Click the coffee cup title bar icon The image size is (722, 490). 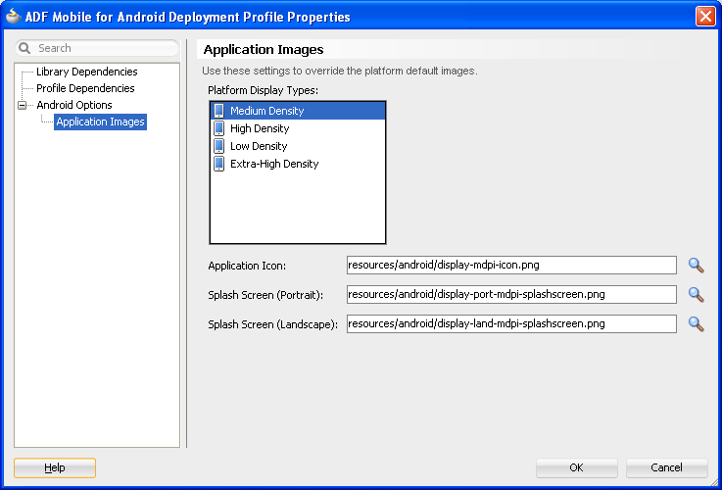click(x=13, y=16)
